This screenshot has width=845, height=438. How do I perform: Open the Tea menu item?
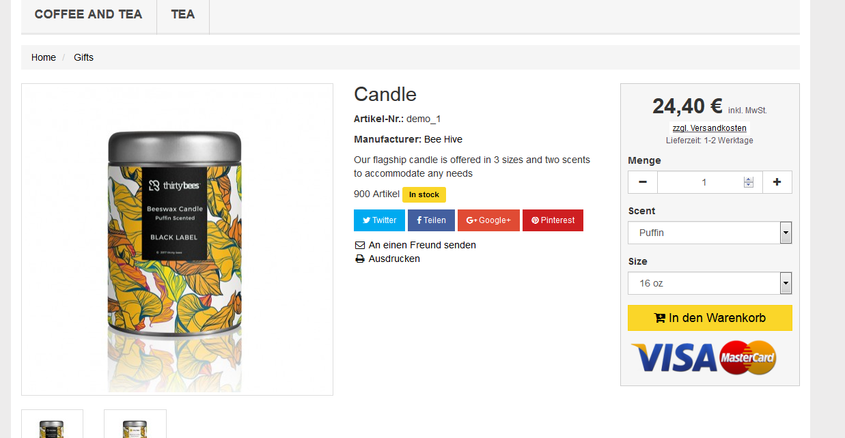tap(183, 14)
